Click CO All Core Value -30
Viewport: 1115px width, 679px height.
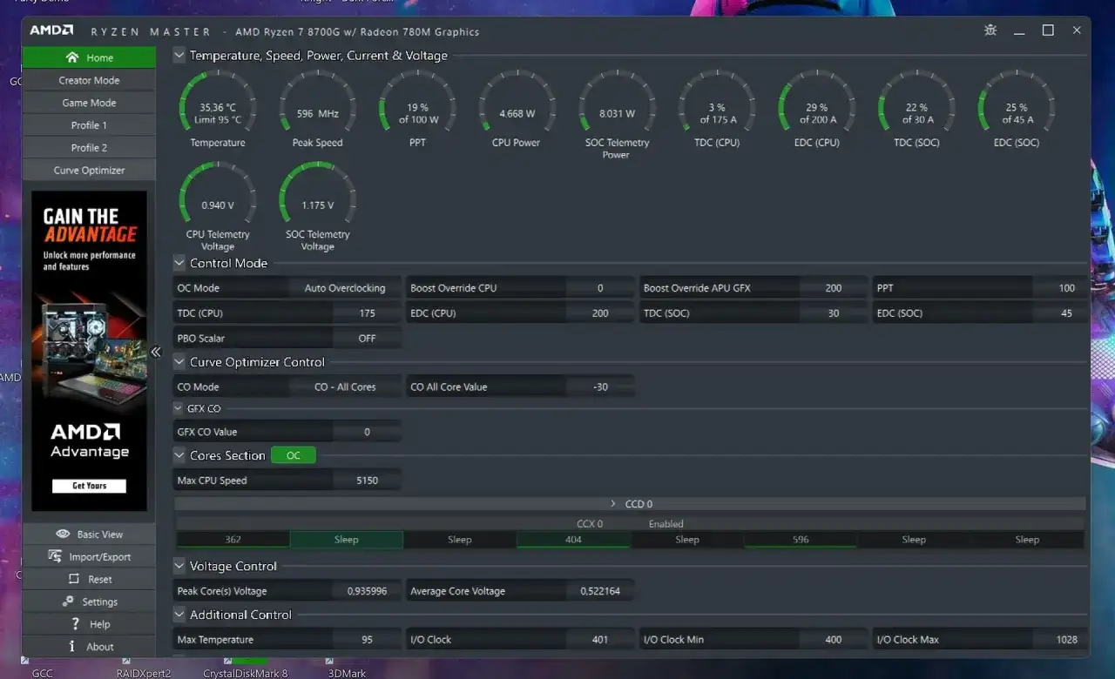click(600, 387)
